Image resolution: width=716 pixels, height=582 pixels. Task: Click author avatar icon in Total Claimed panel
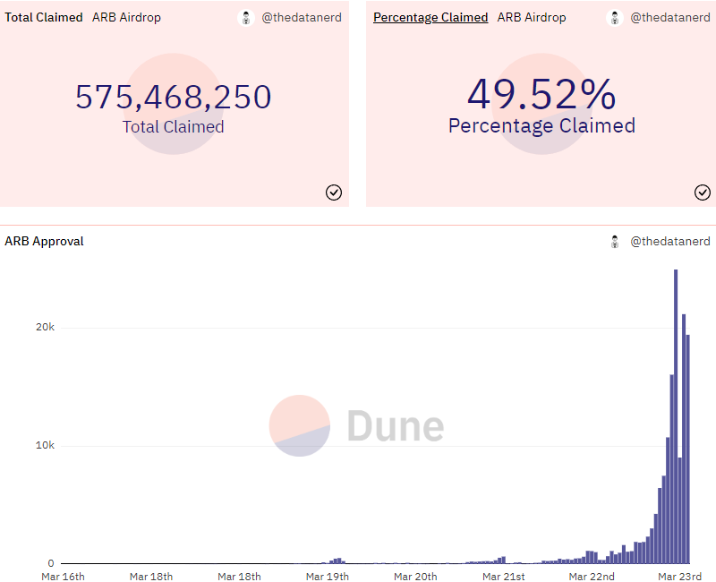(246, 18)
